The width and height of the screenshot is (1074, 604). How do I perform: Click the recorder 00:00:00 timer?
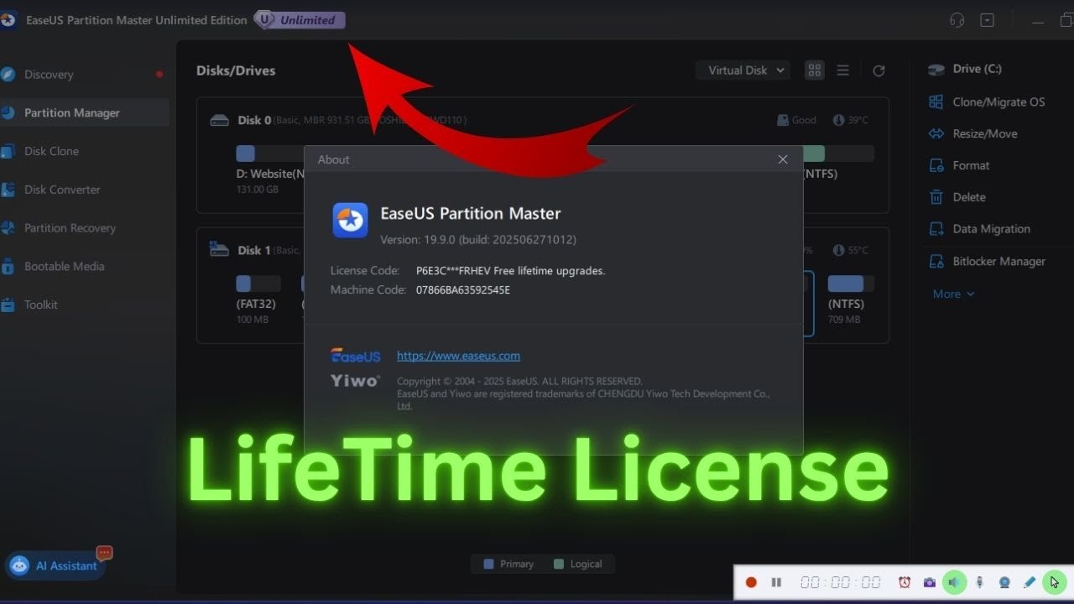(x=840, y=582)
